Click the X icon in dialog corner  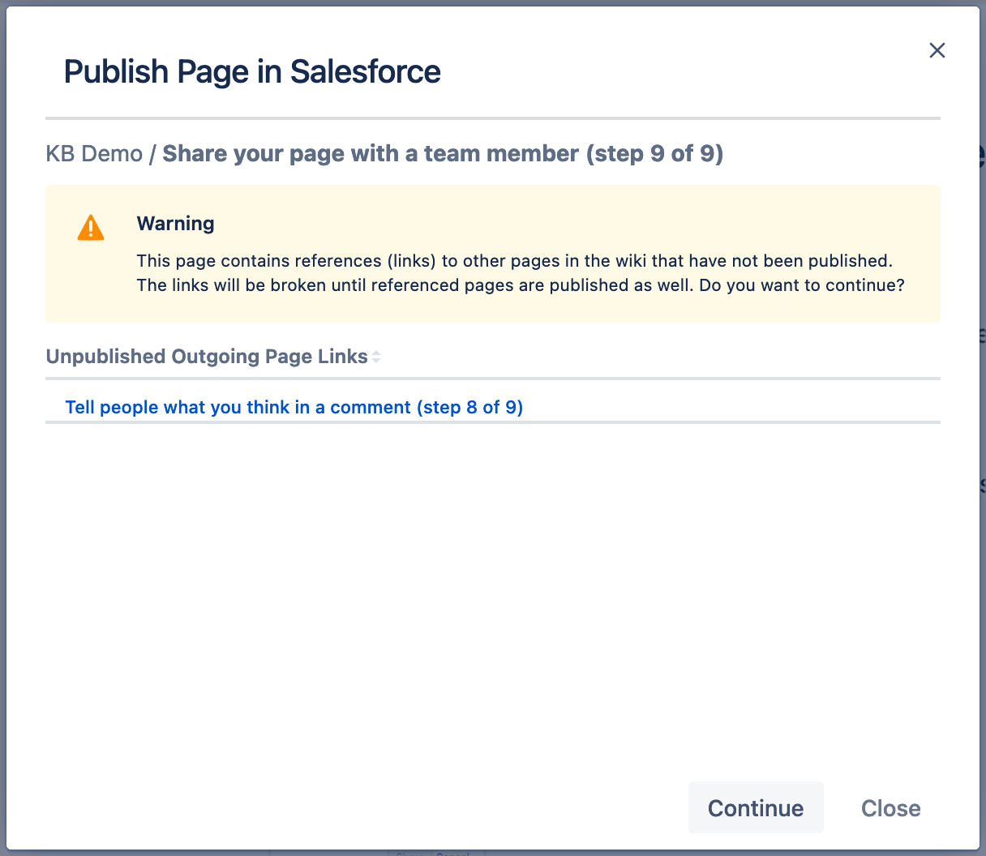937,50
